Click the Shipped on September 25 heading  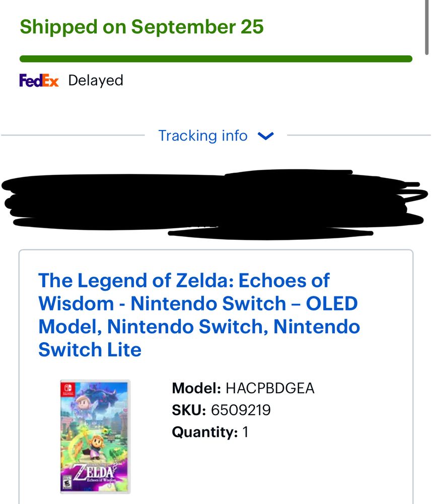(x=142, y=26)
